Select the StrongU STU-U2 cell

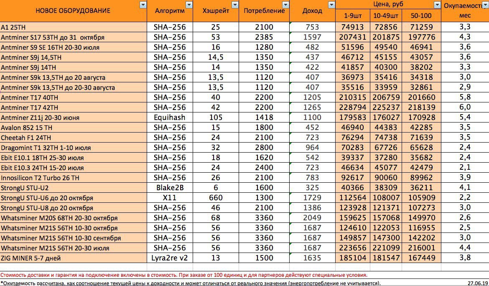(73, 188)
